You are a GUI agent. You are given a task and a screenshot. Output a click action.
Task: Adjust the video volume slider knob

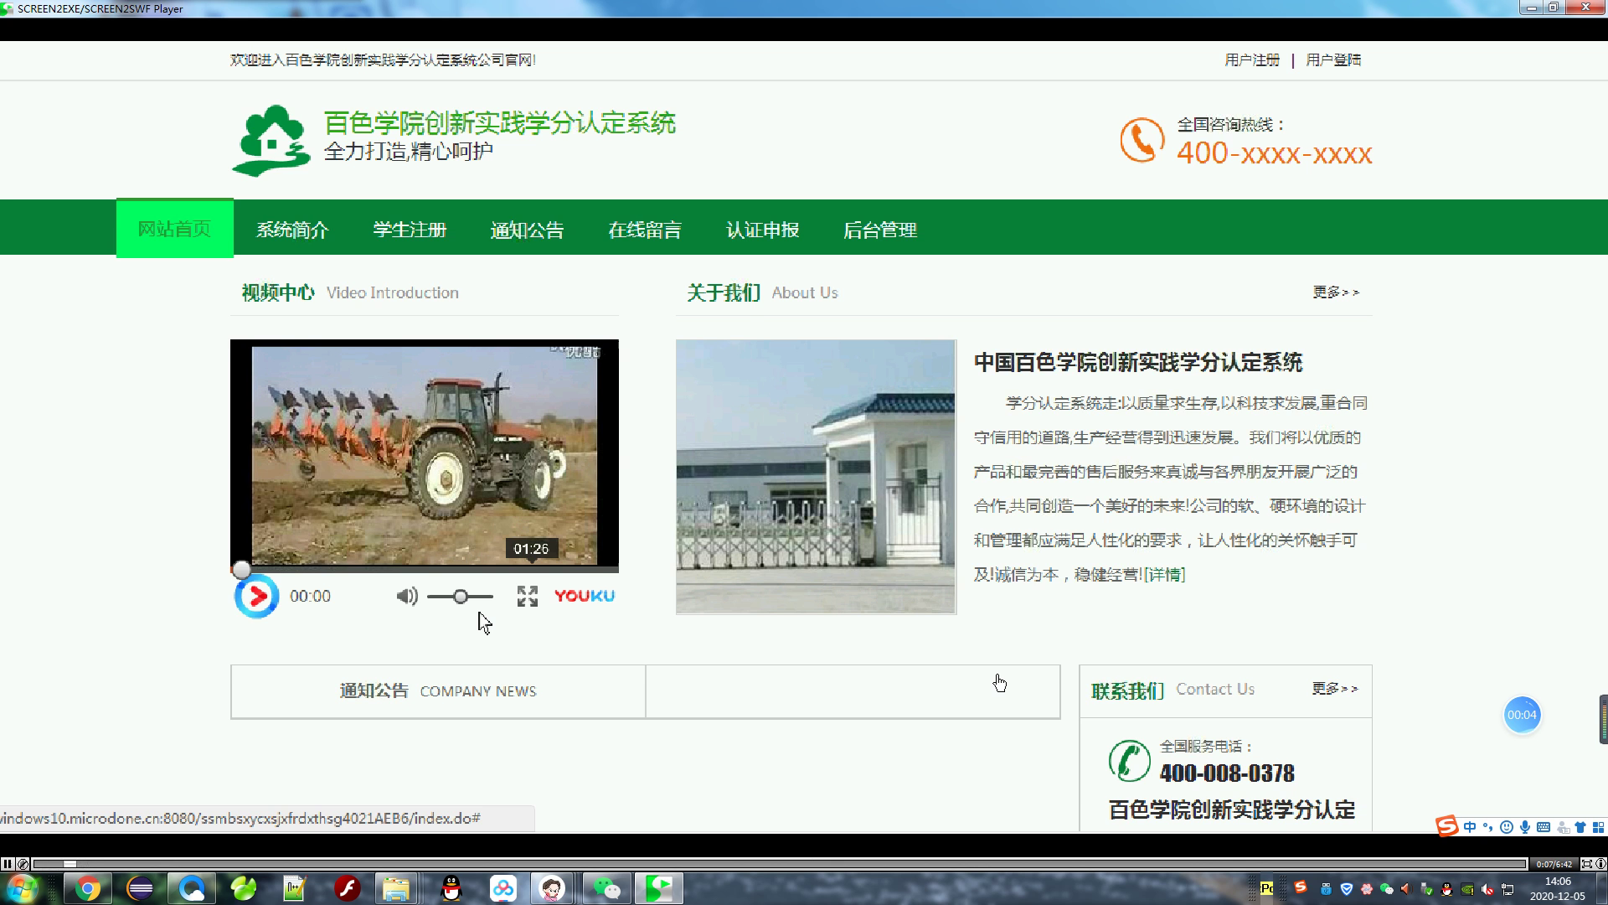coord(460,597)
